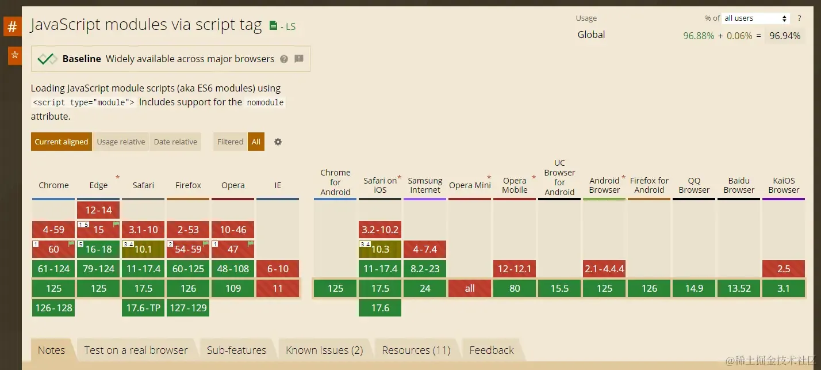Viewport: 821px width, 370px height.
Task: Click the usage help question mark
Action: (799, 18)
